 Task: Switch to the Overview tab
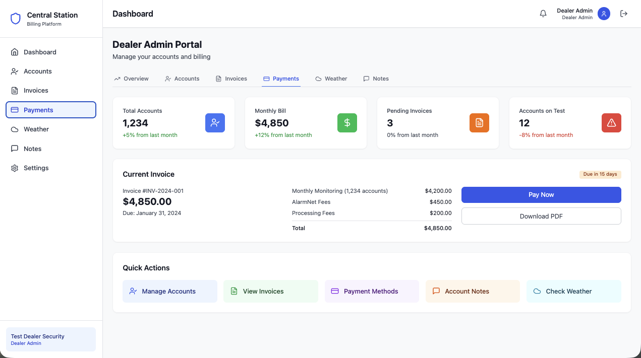coord(132,79)
